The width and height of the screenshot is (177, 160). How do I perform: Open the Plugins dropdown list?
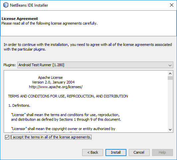coord(95,65)
